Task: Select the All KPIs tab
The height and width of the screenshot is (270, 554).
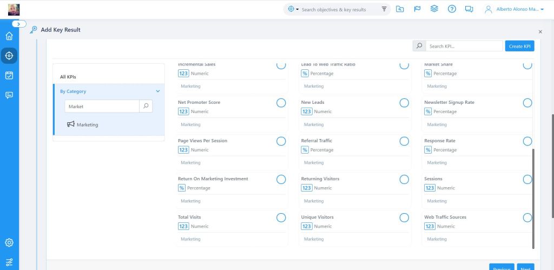Action: point(68,77)
